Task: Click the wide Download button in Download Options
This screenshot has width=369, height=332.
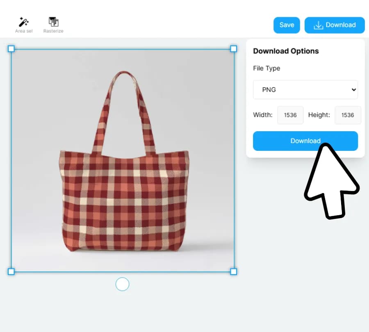Action: pyautogui.click(x=305, y=141)
